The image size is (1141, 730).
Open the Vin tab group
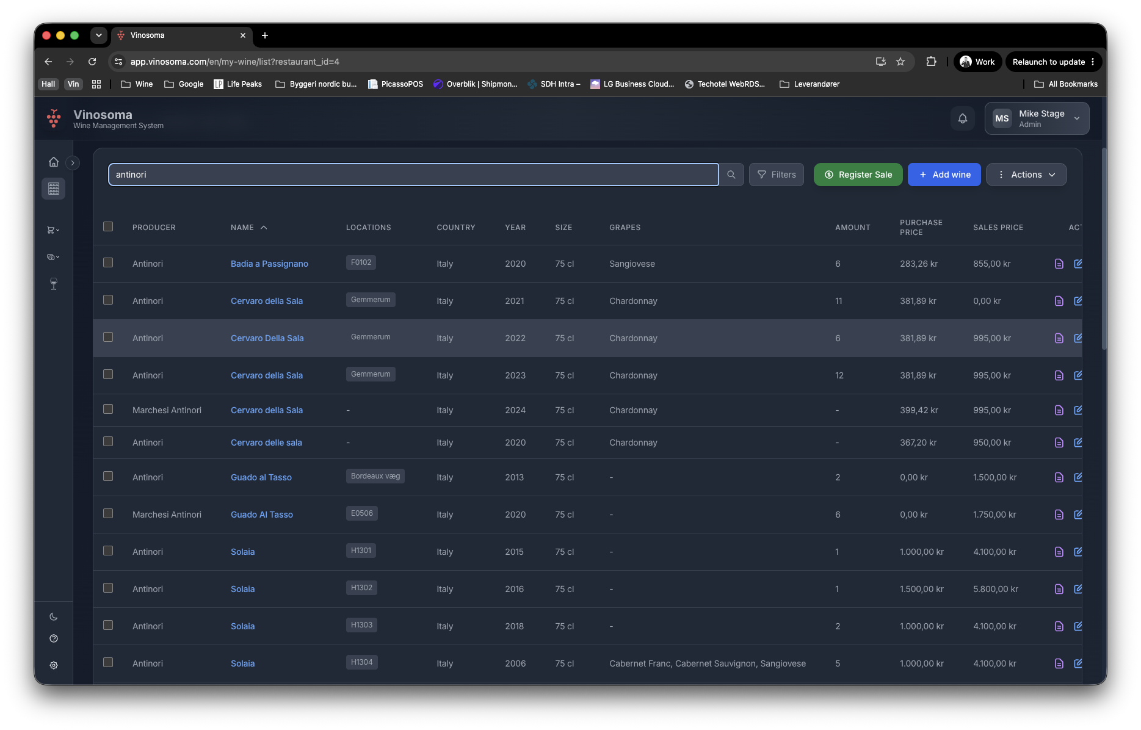tap(73, 84)
